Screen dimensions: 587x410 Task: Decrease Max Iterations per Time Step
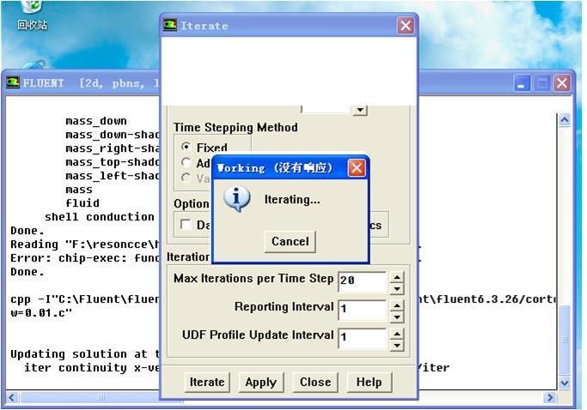point(397,288)
